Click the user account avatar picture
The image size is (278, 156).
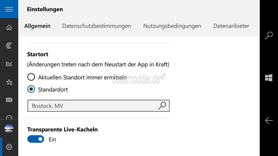pyautogui.click(x=9, y=128)
